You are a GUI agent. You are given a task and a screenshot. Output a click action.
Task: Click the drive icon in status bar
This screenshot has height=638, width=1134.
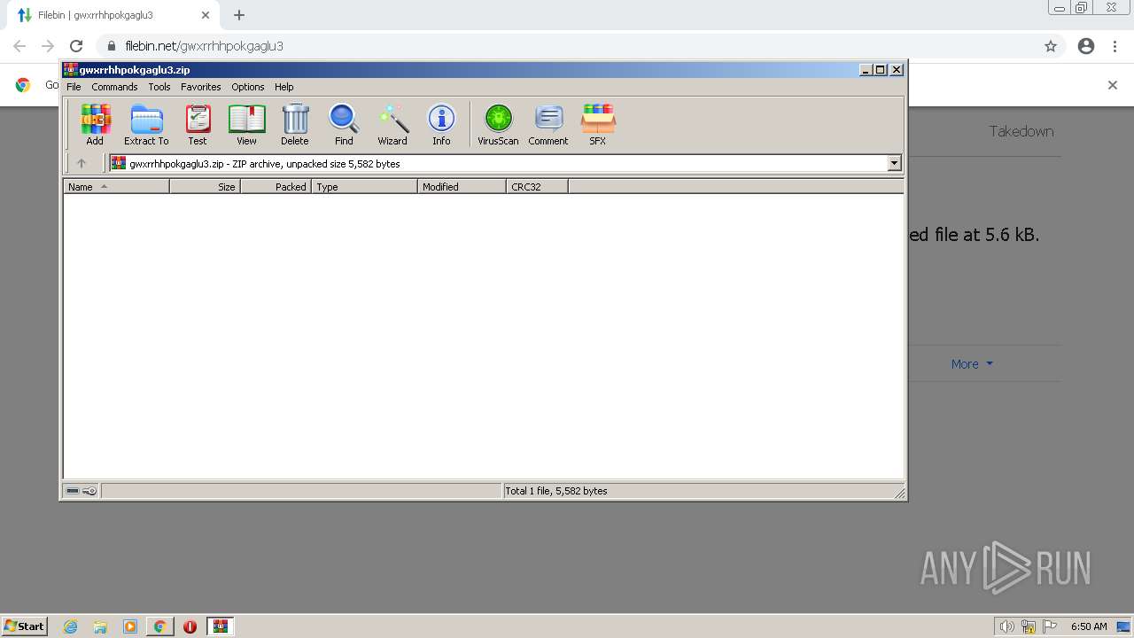(73, 491)
